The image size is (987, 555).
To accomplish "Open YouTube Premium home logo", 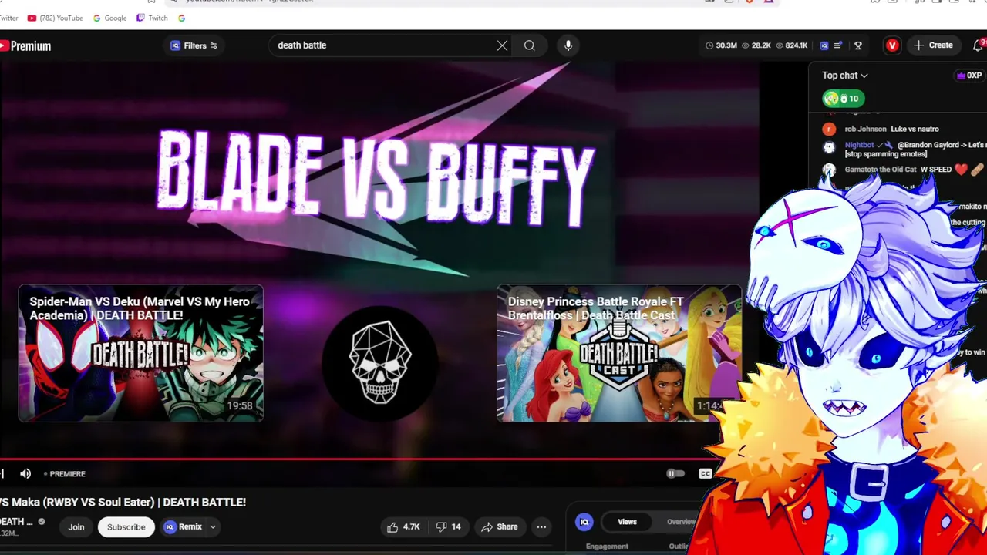I will pos(25,46).
